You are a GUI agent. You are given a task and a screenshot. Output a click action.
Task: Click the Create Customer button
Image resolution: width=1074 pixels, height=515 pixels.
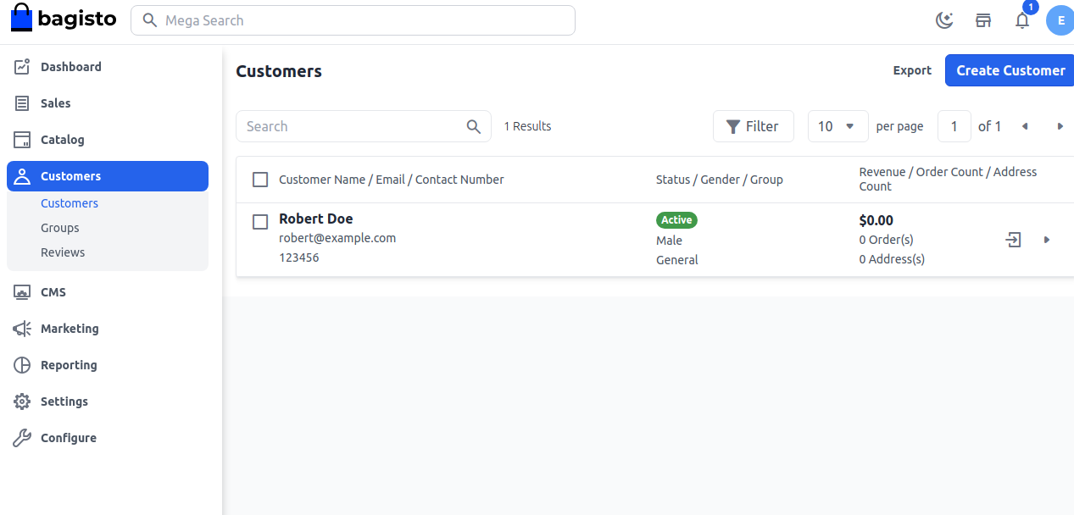point(1010,70)
